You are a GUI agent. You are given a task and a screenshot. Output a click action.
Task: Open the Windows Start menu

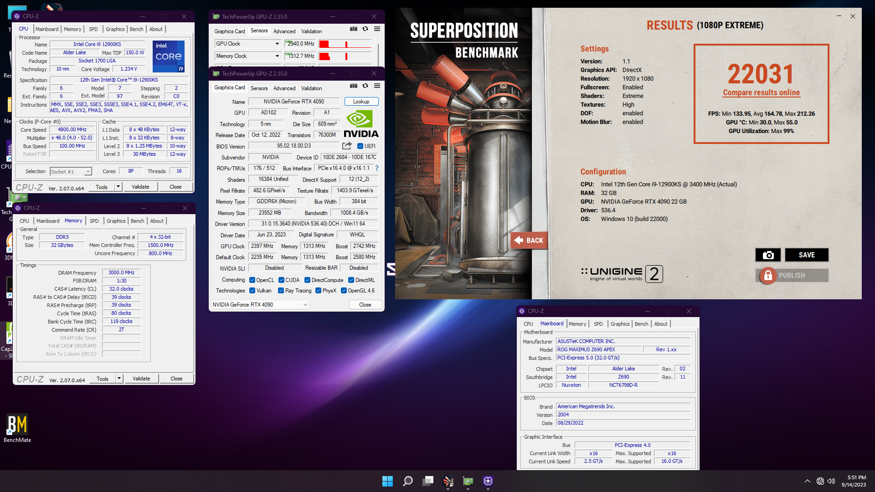[387, 481]
